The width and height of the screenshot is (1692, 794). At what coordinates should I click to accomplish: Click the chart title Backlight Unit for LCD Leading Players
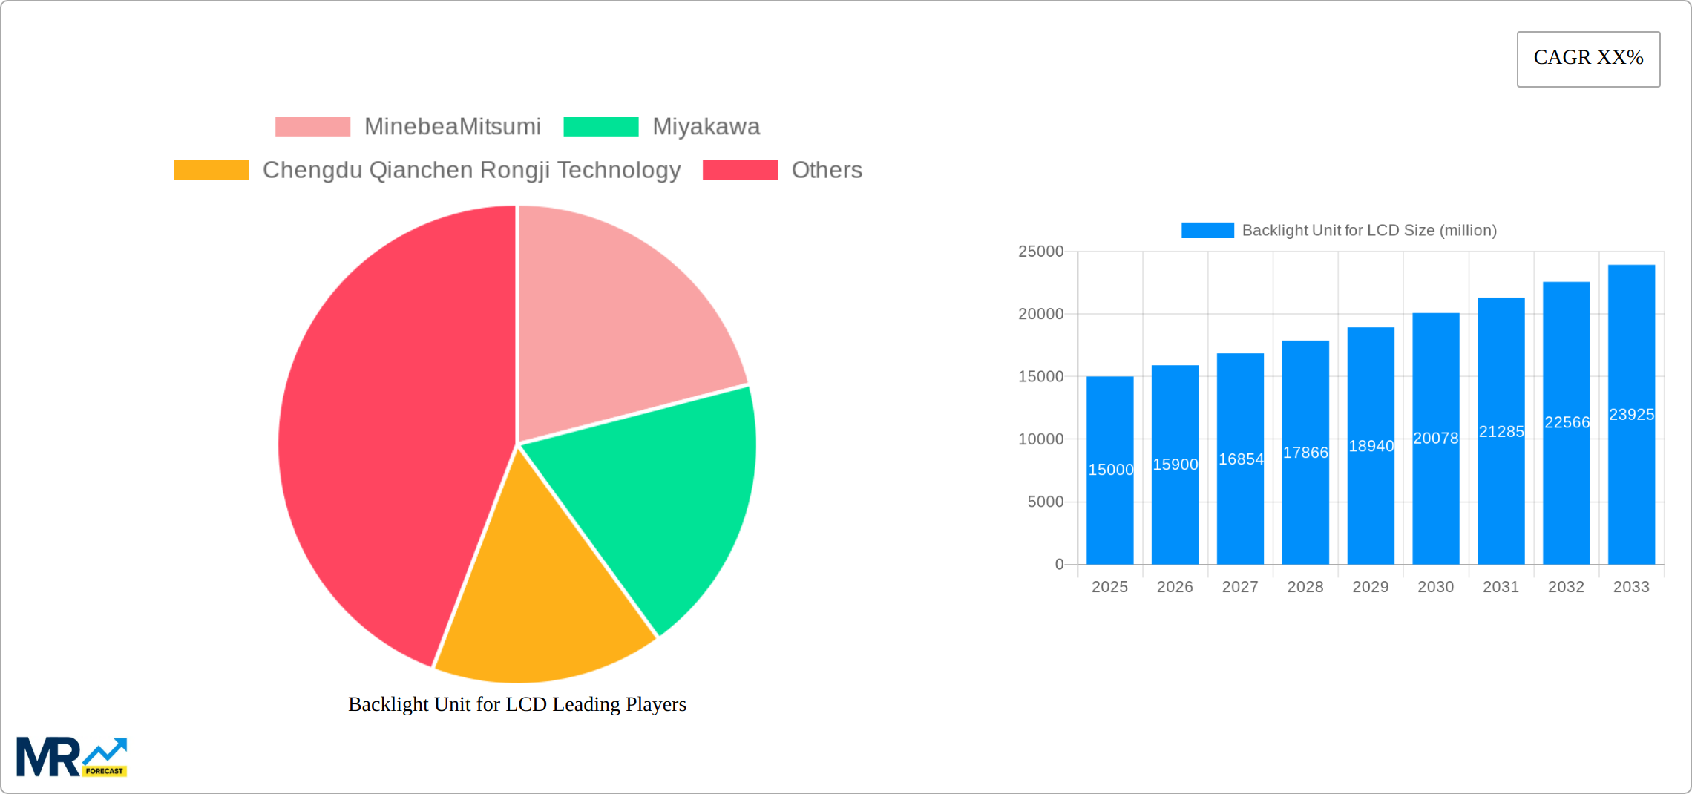click(517, 704)
